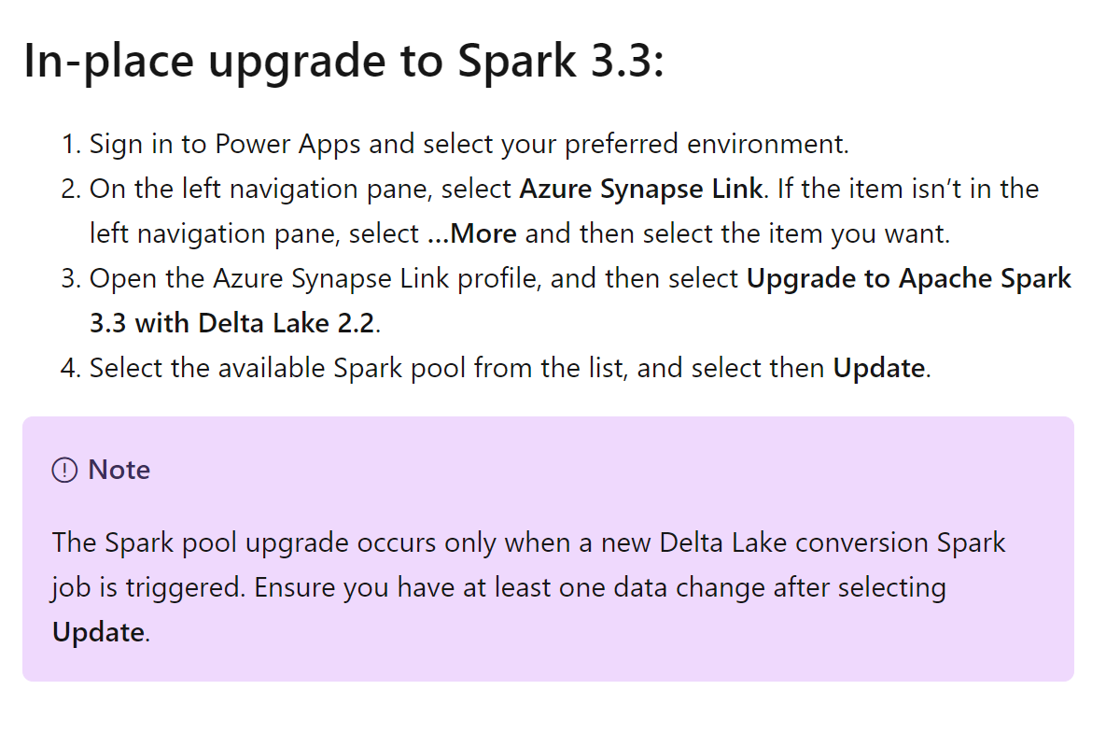Viewport: 1106px width, 732px height.
Task: Click "Upgrade to Apache Spark" bold text
Action: click(x=908, y=279)
